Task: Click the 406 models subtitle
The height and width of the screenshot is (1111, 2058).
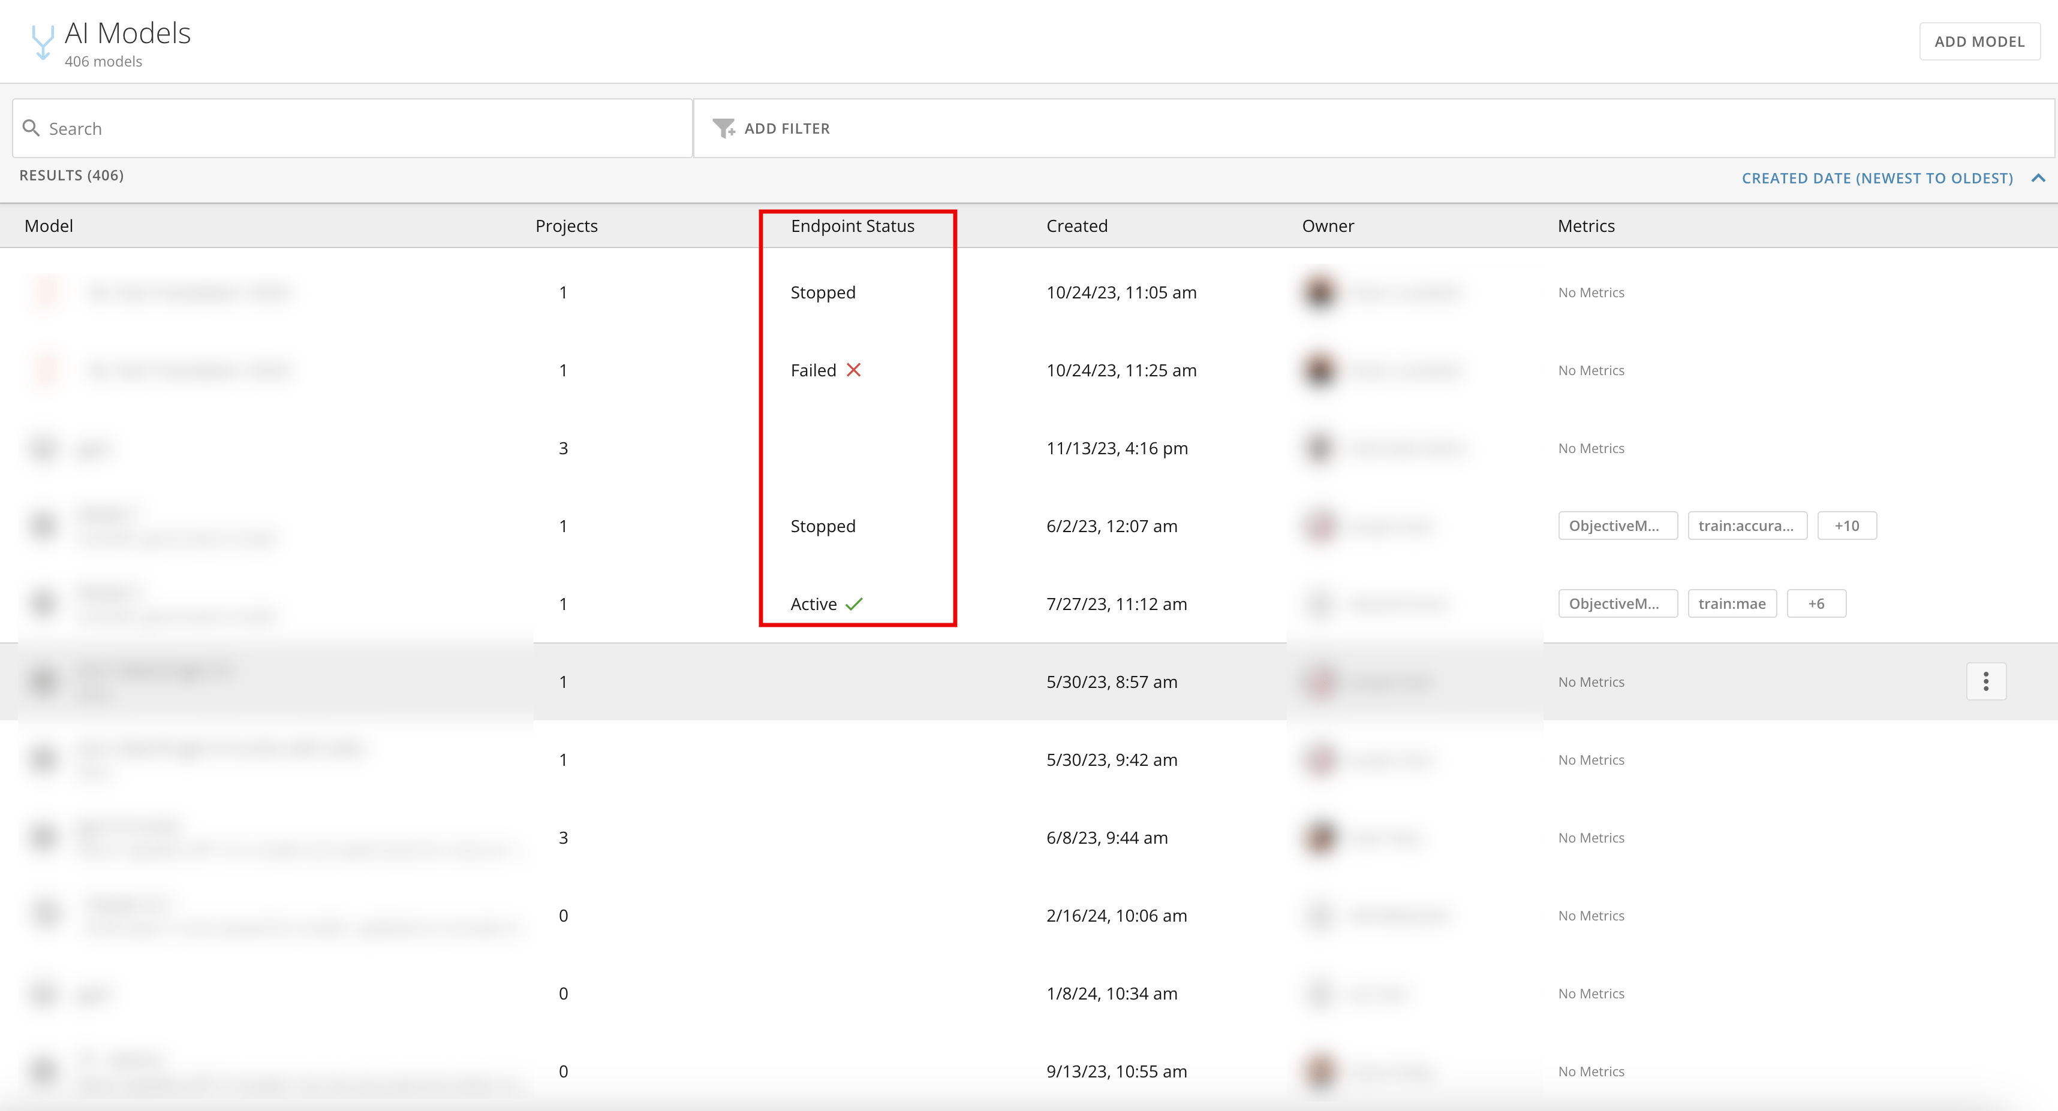Action: point(103,62)
